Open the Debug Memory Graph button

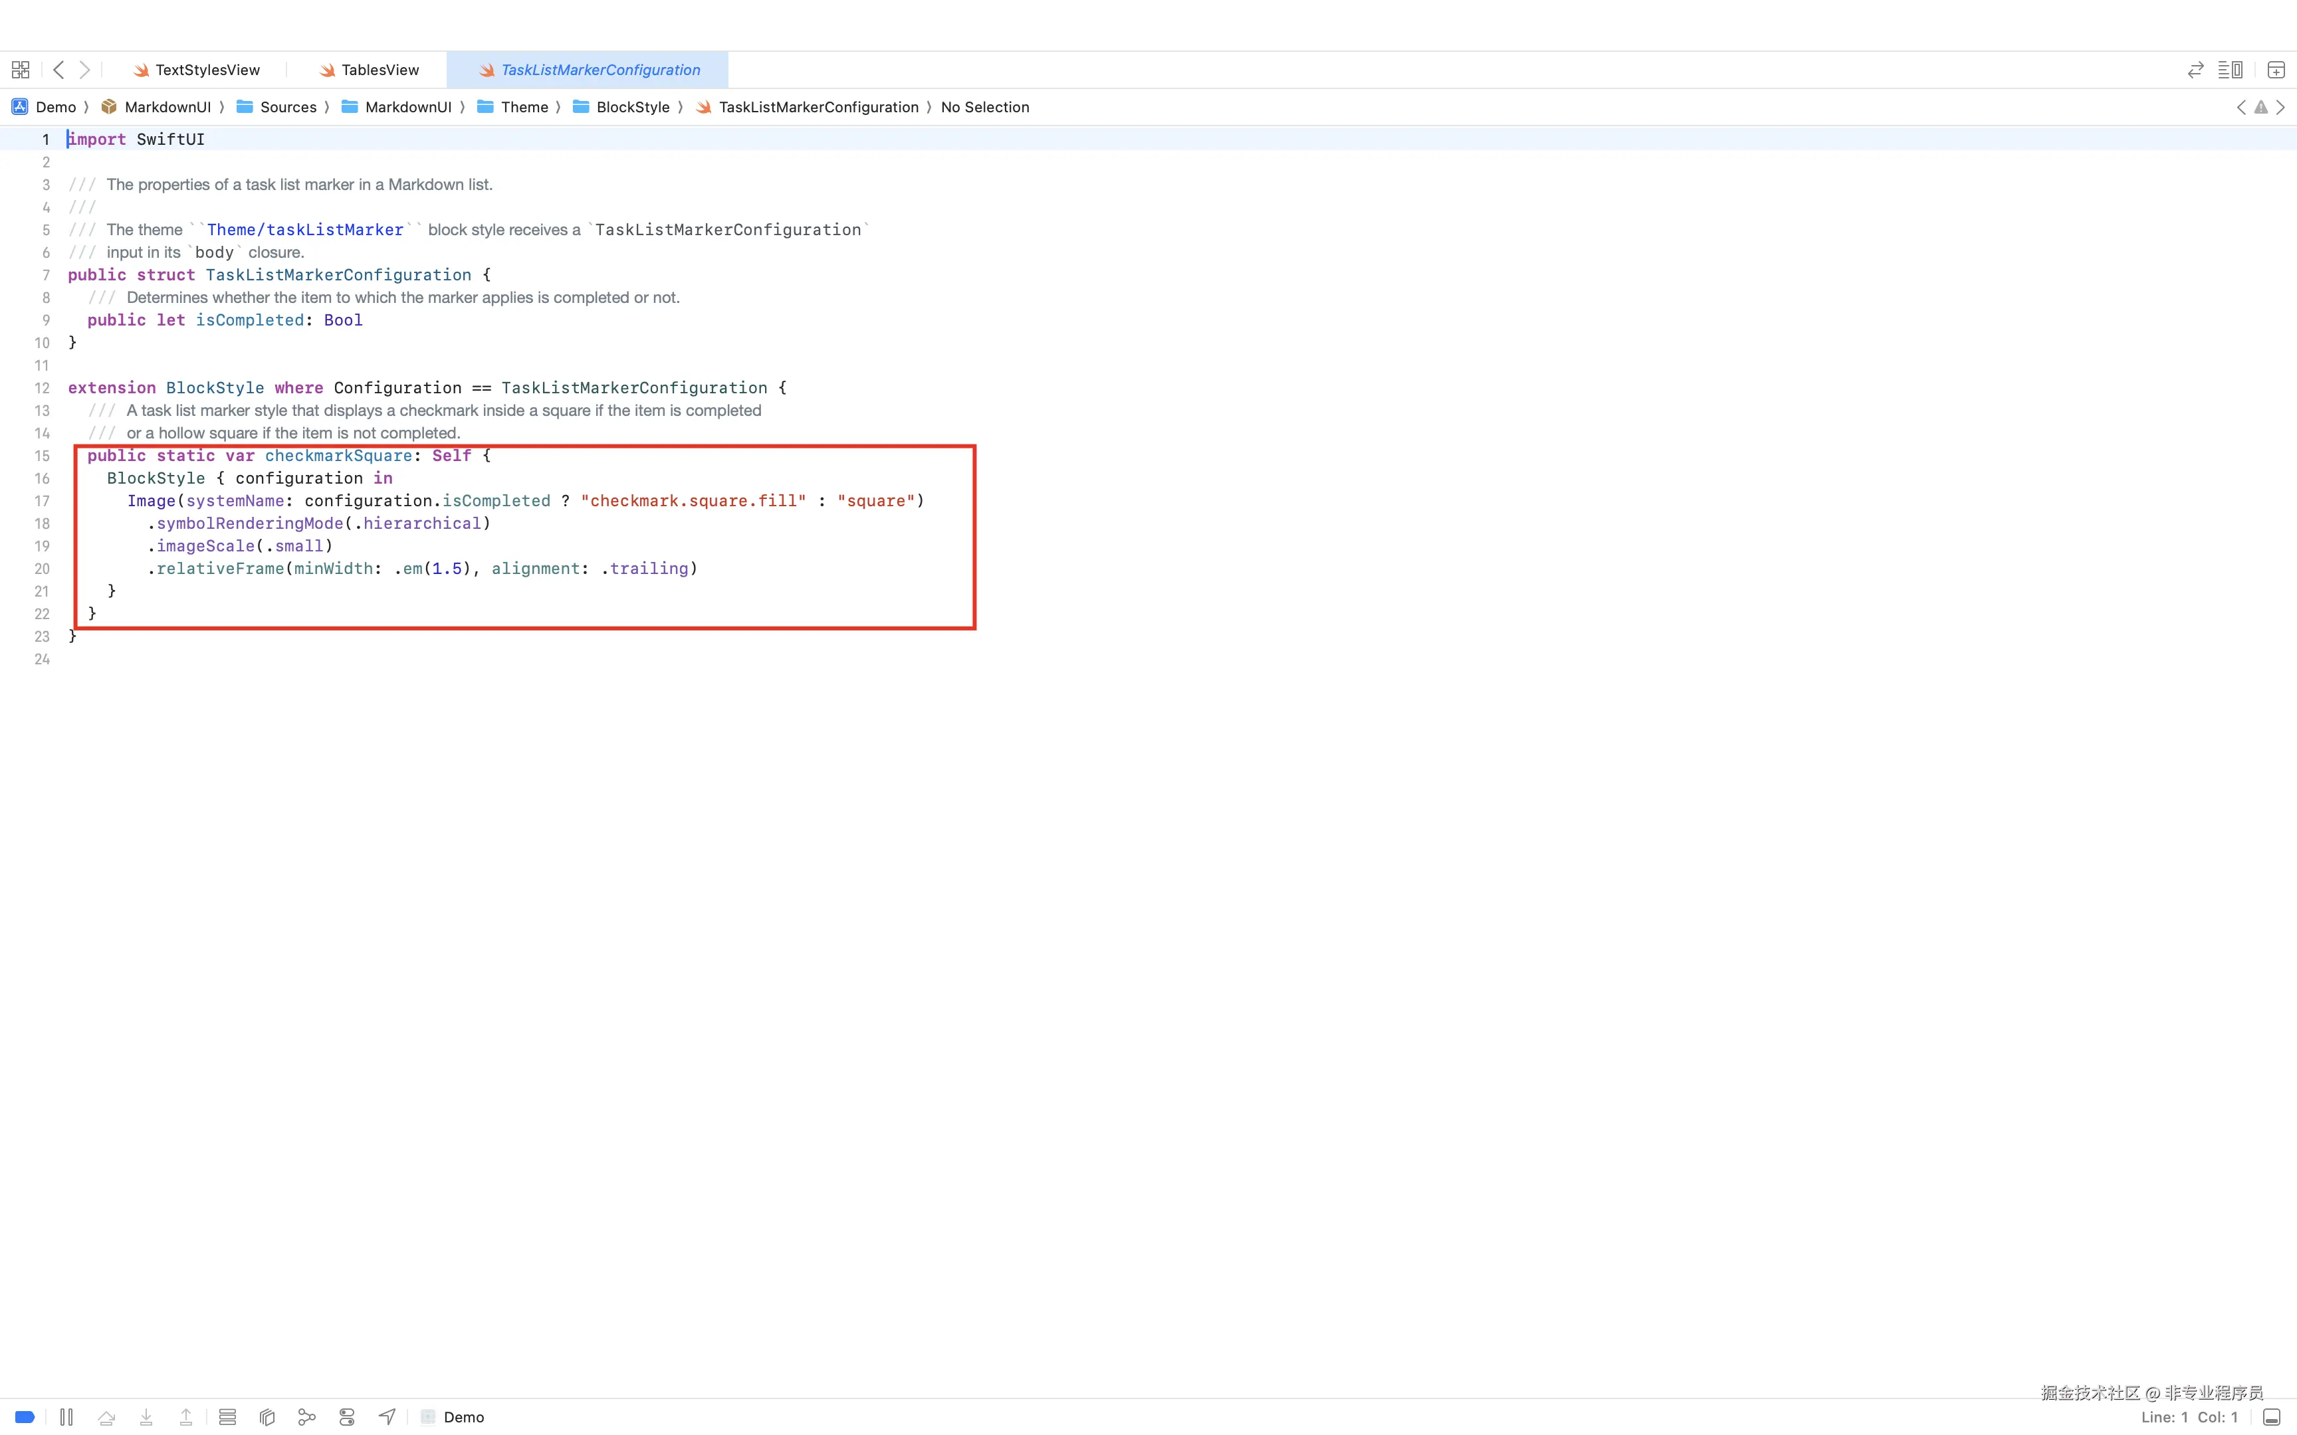pos(306,1417)
